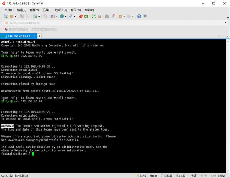Click the terminal vertical scrollbar
Viewport: 230px width, 178px height.
(x=227, y=106)
